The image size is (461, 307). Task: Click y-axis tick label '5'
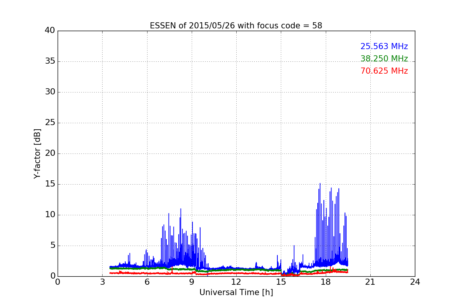point(53,246)
